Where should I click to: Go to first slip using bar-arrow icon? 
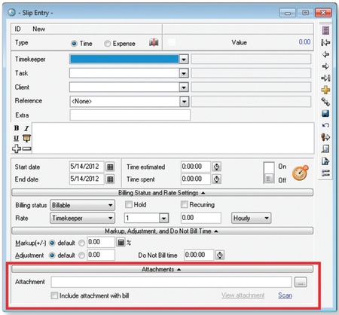coord(325,42)
